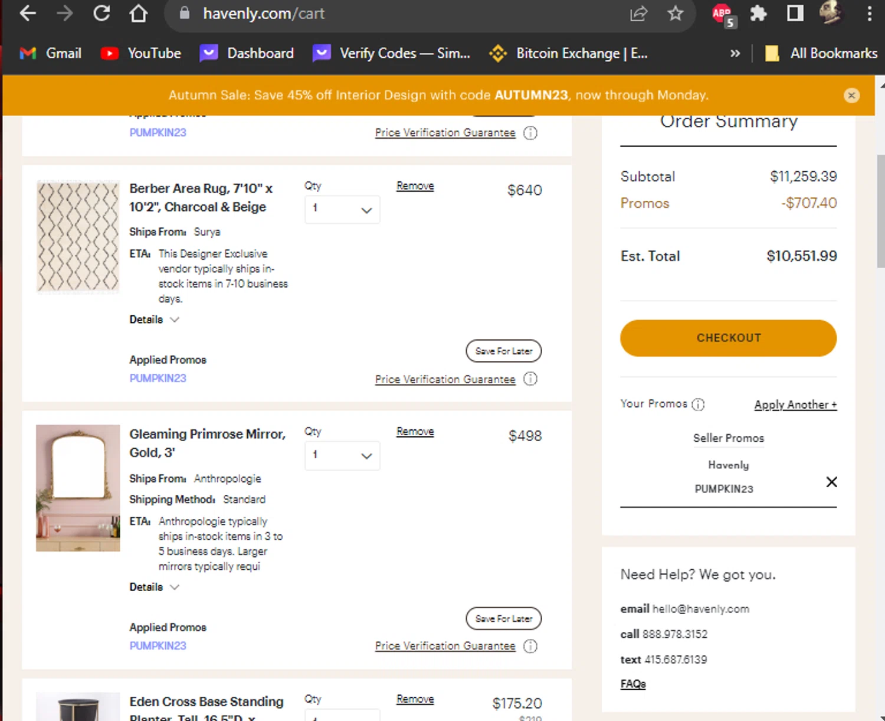Open the Eden Cross Base Planter thumbnail

click(x=78, y=706)
